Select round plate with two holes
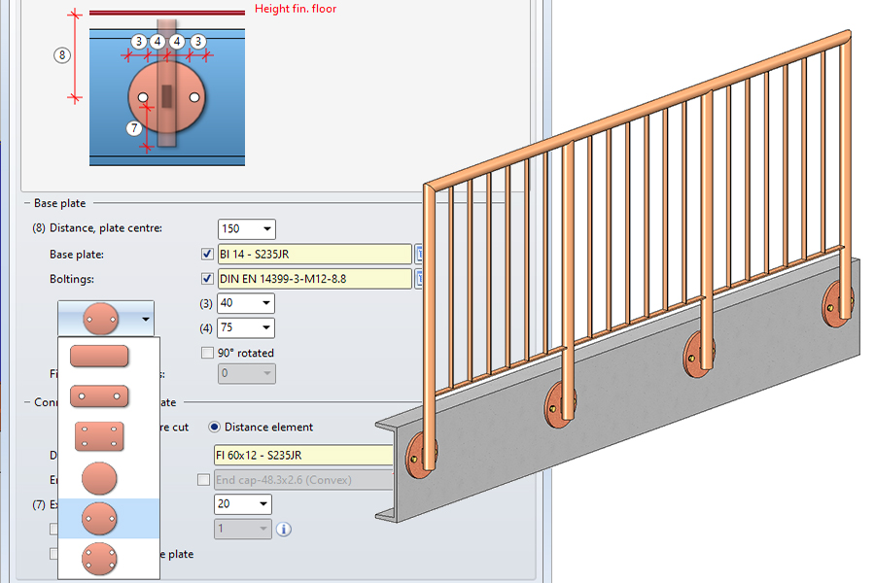The image size is (875, 583). (x=100, y=519)
